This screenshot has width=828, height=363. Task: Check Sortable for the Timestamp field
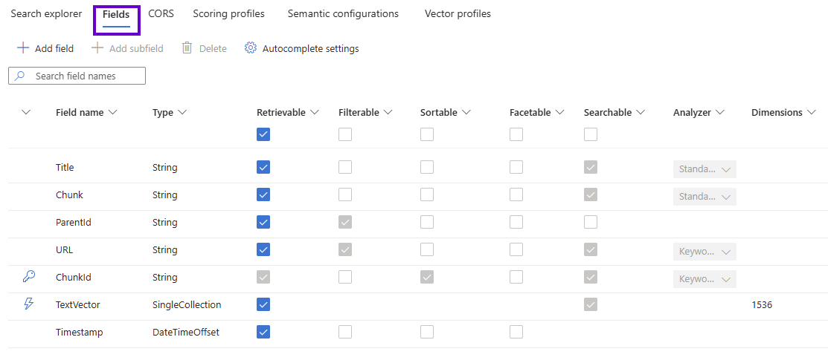click(427, 332)
